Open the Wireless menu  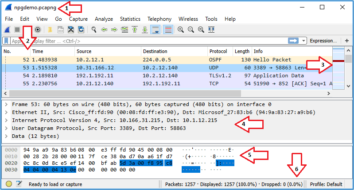pos(188,19)
